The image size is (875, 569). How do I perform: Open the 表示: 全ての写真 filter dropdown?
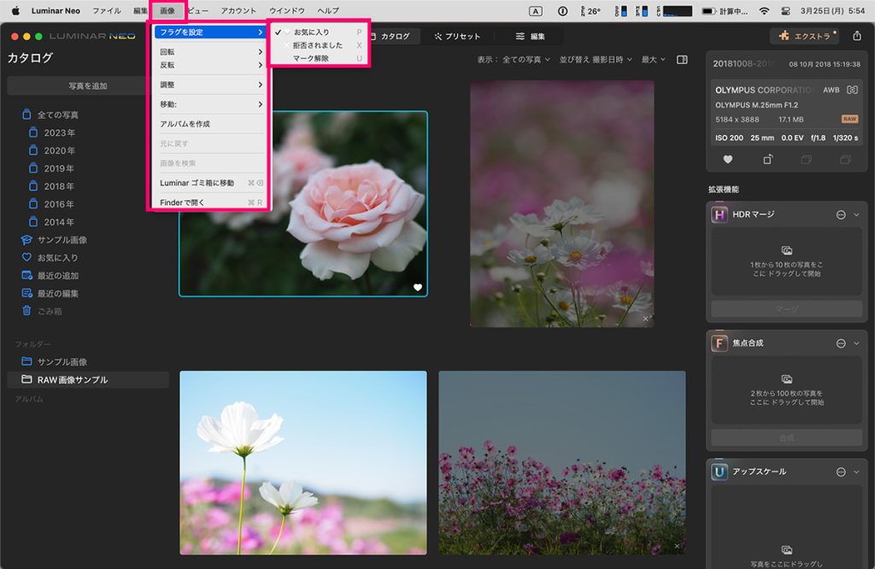pos(514,60)
